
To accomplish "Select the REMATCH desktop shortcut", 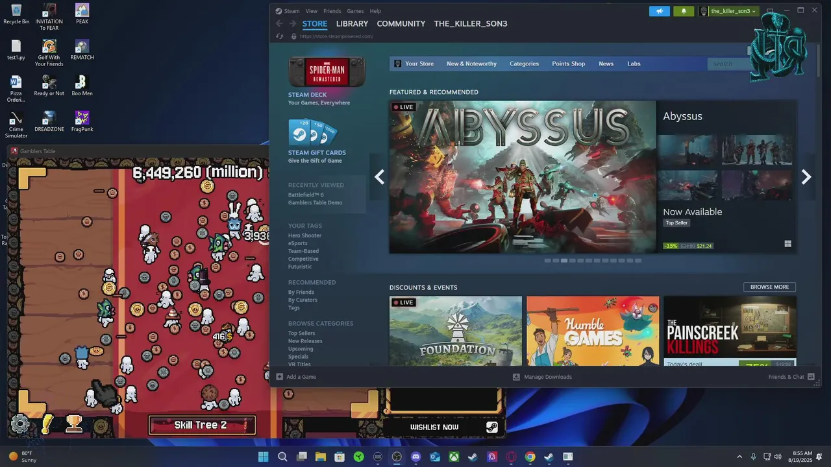I will click(x=82, y=50).
